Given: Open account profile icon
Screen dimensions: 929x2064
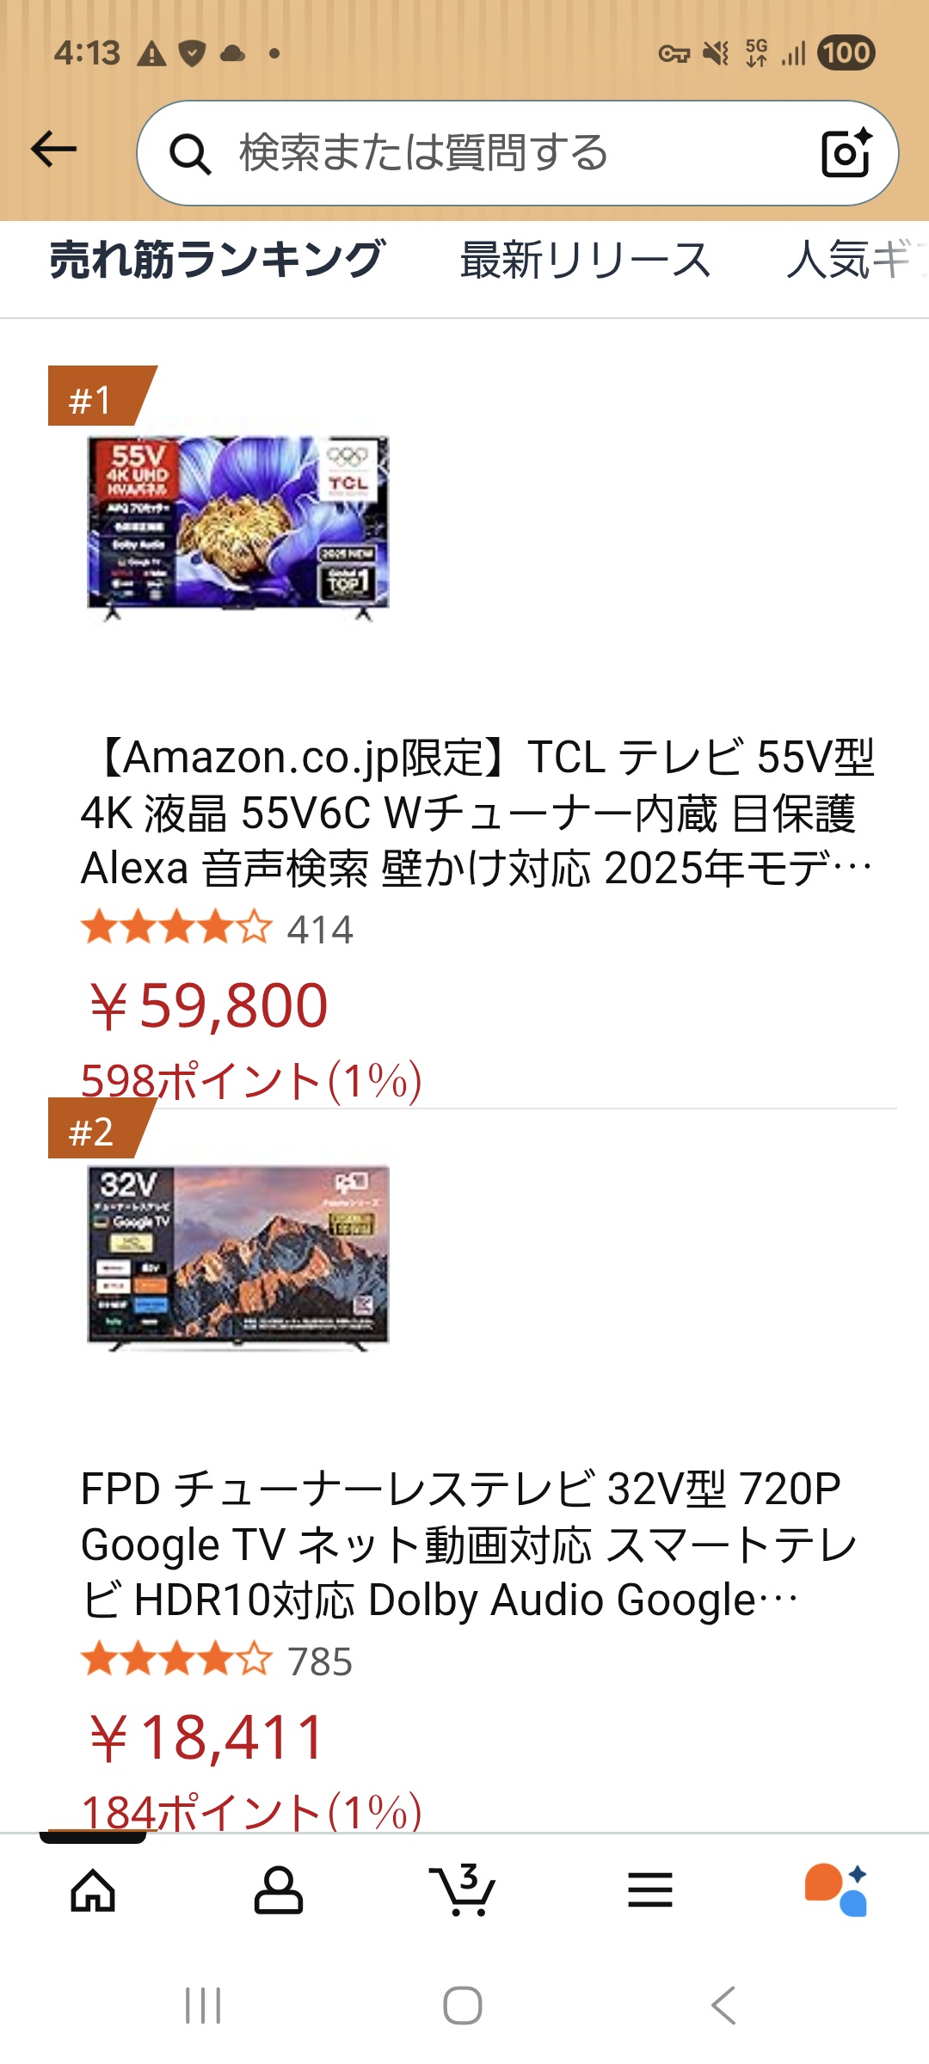Looking at the screenshot, I should tap(279, 1890).
